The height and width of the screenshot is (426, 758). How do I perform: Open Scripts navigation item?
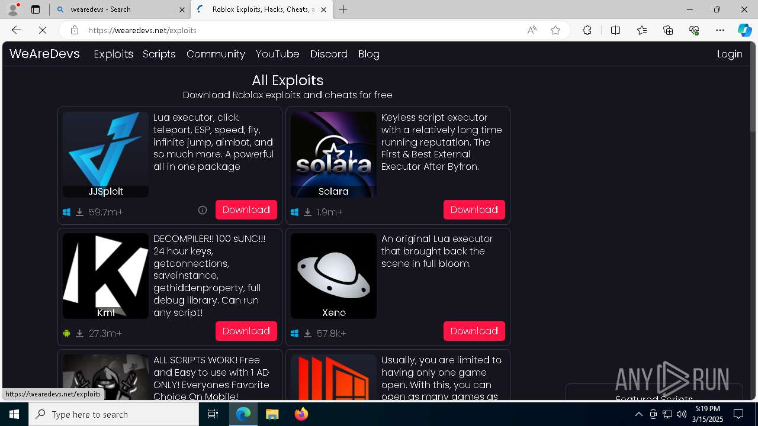[x=159, y=54]
